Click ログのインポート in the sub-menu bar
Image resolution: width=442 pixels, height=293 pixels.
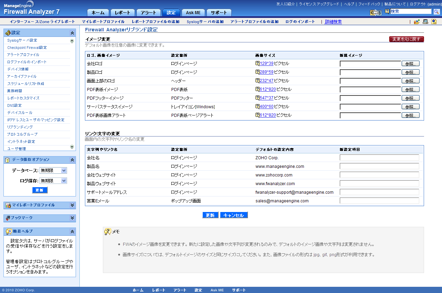pos(300,22)
